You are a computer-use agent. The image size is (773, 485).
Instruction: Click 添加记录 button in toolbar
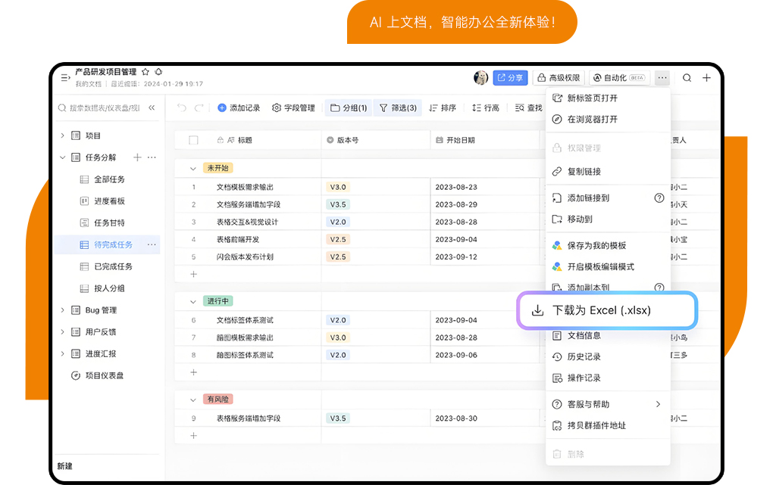[239, 108]
